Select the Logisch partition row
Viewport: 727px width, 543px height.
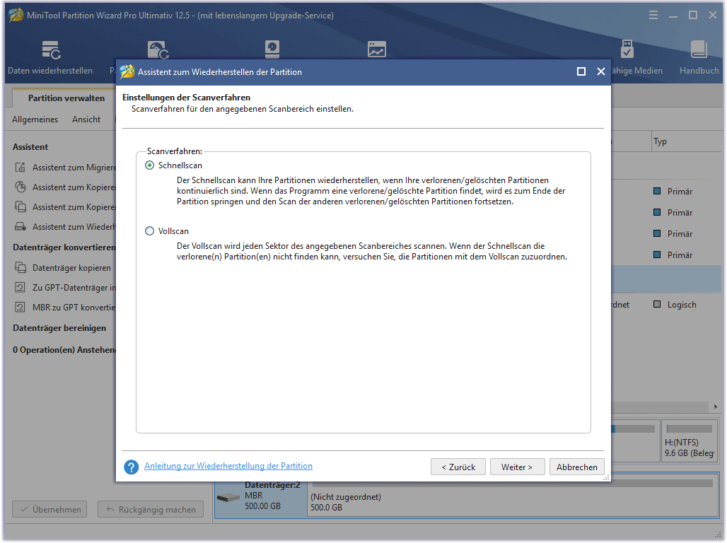click(667, 304)
